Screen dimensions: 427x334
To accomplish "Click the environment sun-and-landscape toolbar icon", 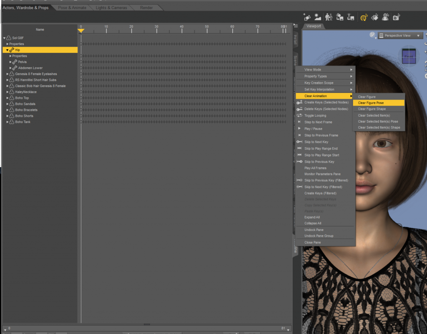I will [x=318, y=17].
